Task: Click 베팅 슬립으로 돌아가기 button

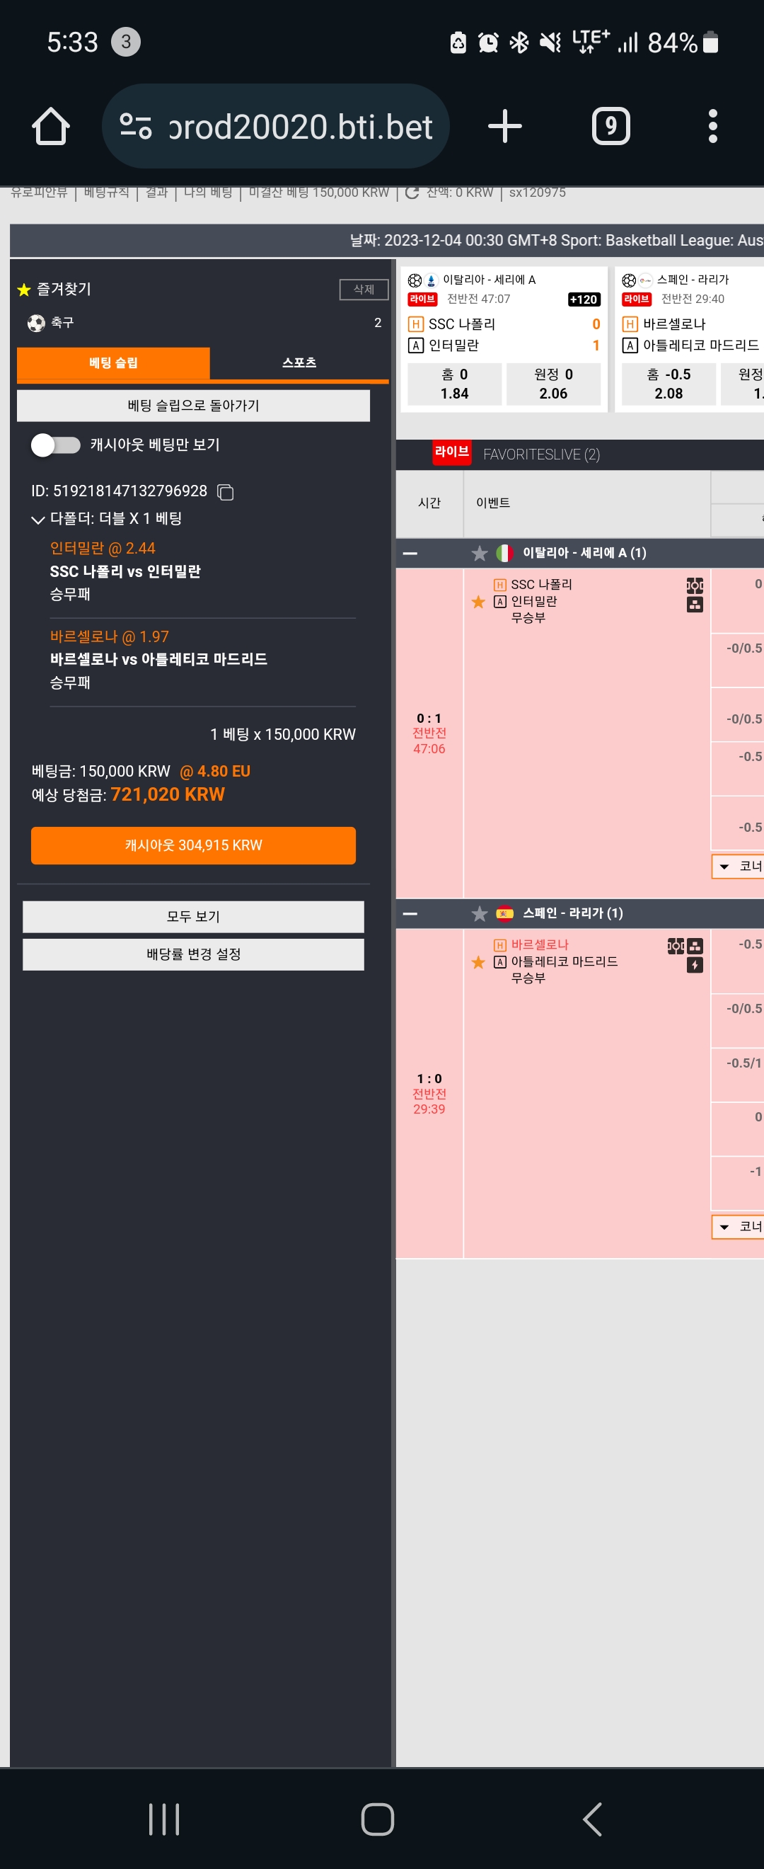Action: point(193,406)
